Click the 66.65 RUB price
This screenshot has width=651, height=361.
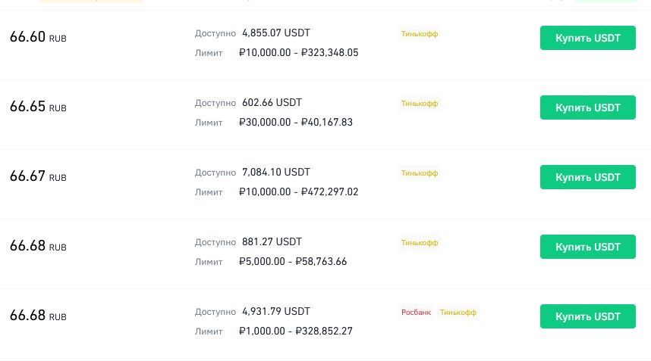pos(28,107)
